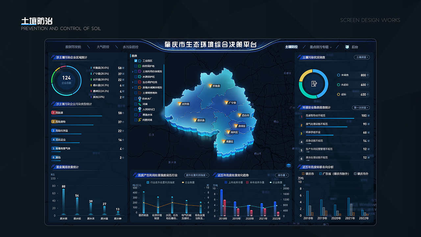Check the 土壤调查地块 layer checkbox
The height and width of the screenshot is (237, 421).
136,93
